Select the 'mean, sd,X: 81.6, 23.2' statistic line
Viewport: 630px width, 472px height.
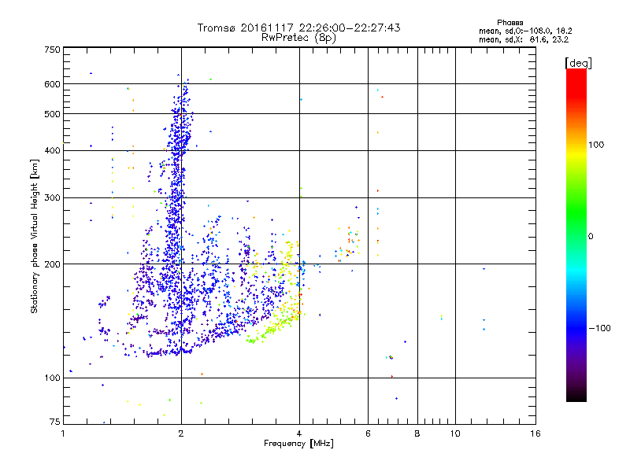coord(524,39)
